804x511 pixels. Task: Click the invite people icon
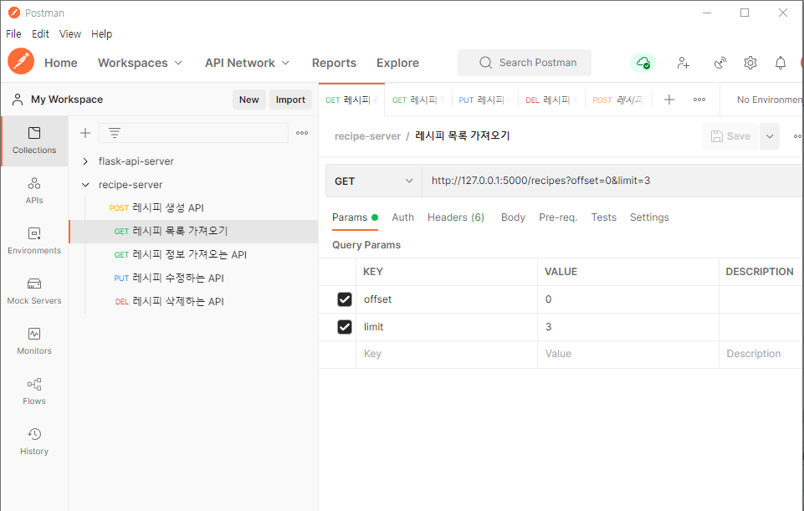coord(683,63)
